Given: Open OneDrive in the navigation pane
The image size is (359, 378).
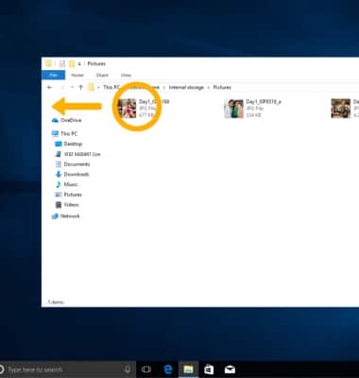Looking at the screenshot, I should (x=66, y=120).
